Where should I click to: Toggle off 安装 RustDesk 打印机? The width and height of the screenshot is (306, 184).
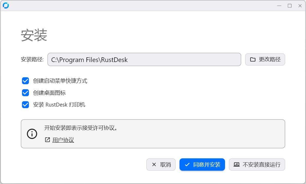click(x=25, y=104)
